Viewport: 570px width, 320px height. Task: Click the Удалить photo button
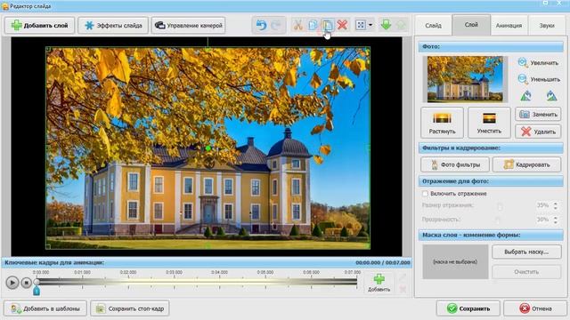pos(538,132)
